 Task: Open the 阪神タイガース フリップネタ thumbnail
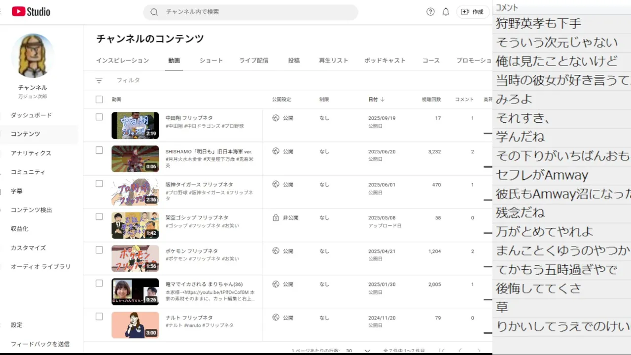pyautogui.click(x=135, y=192)
